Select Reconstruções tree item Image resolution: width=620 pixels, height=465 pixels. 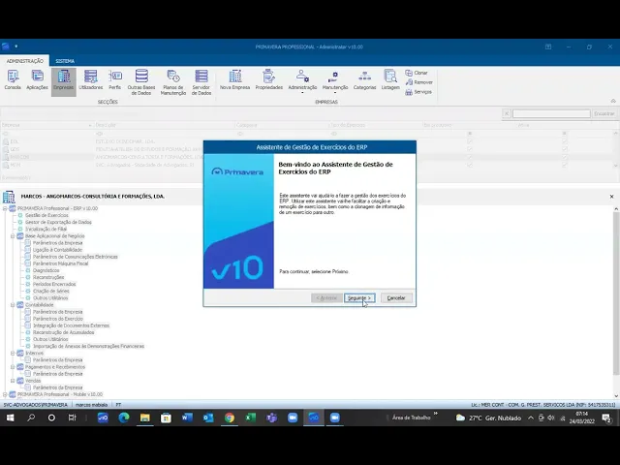pyautogui.click(x=48, y=277)
